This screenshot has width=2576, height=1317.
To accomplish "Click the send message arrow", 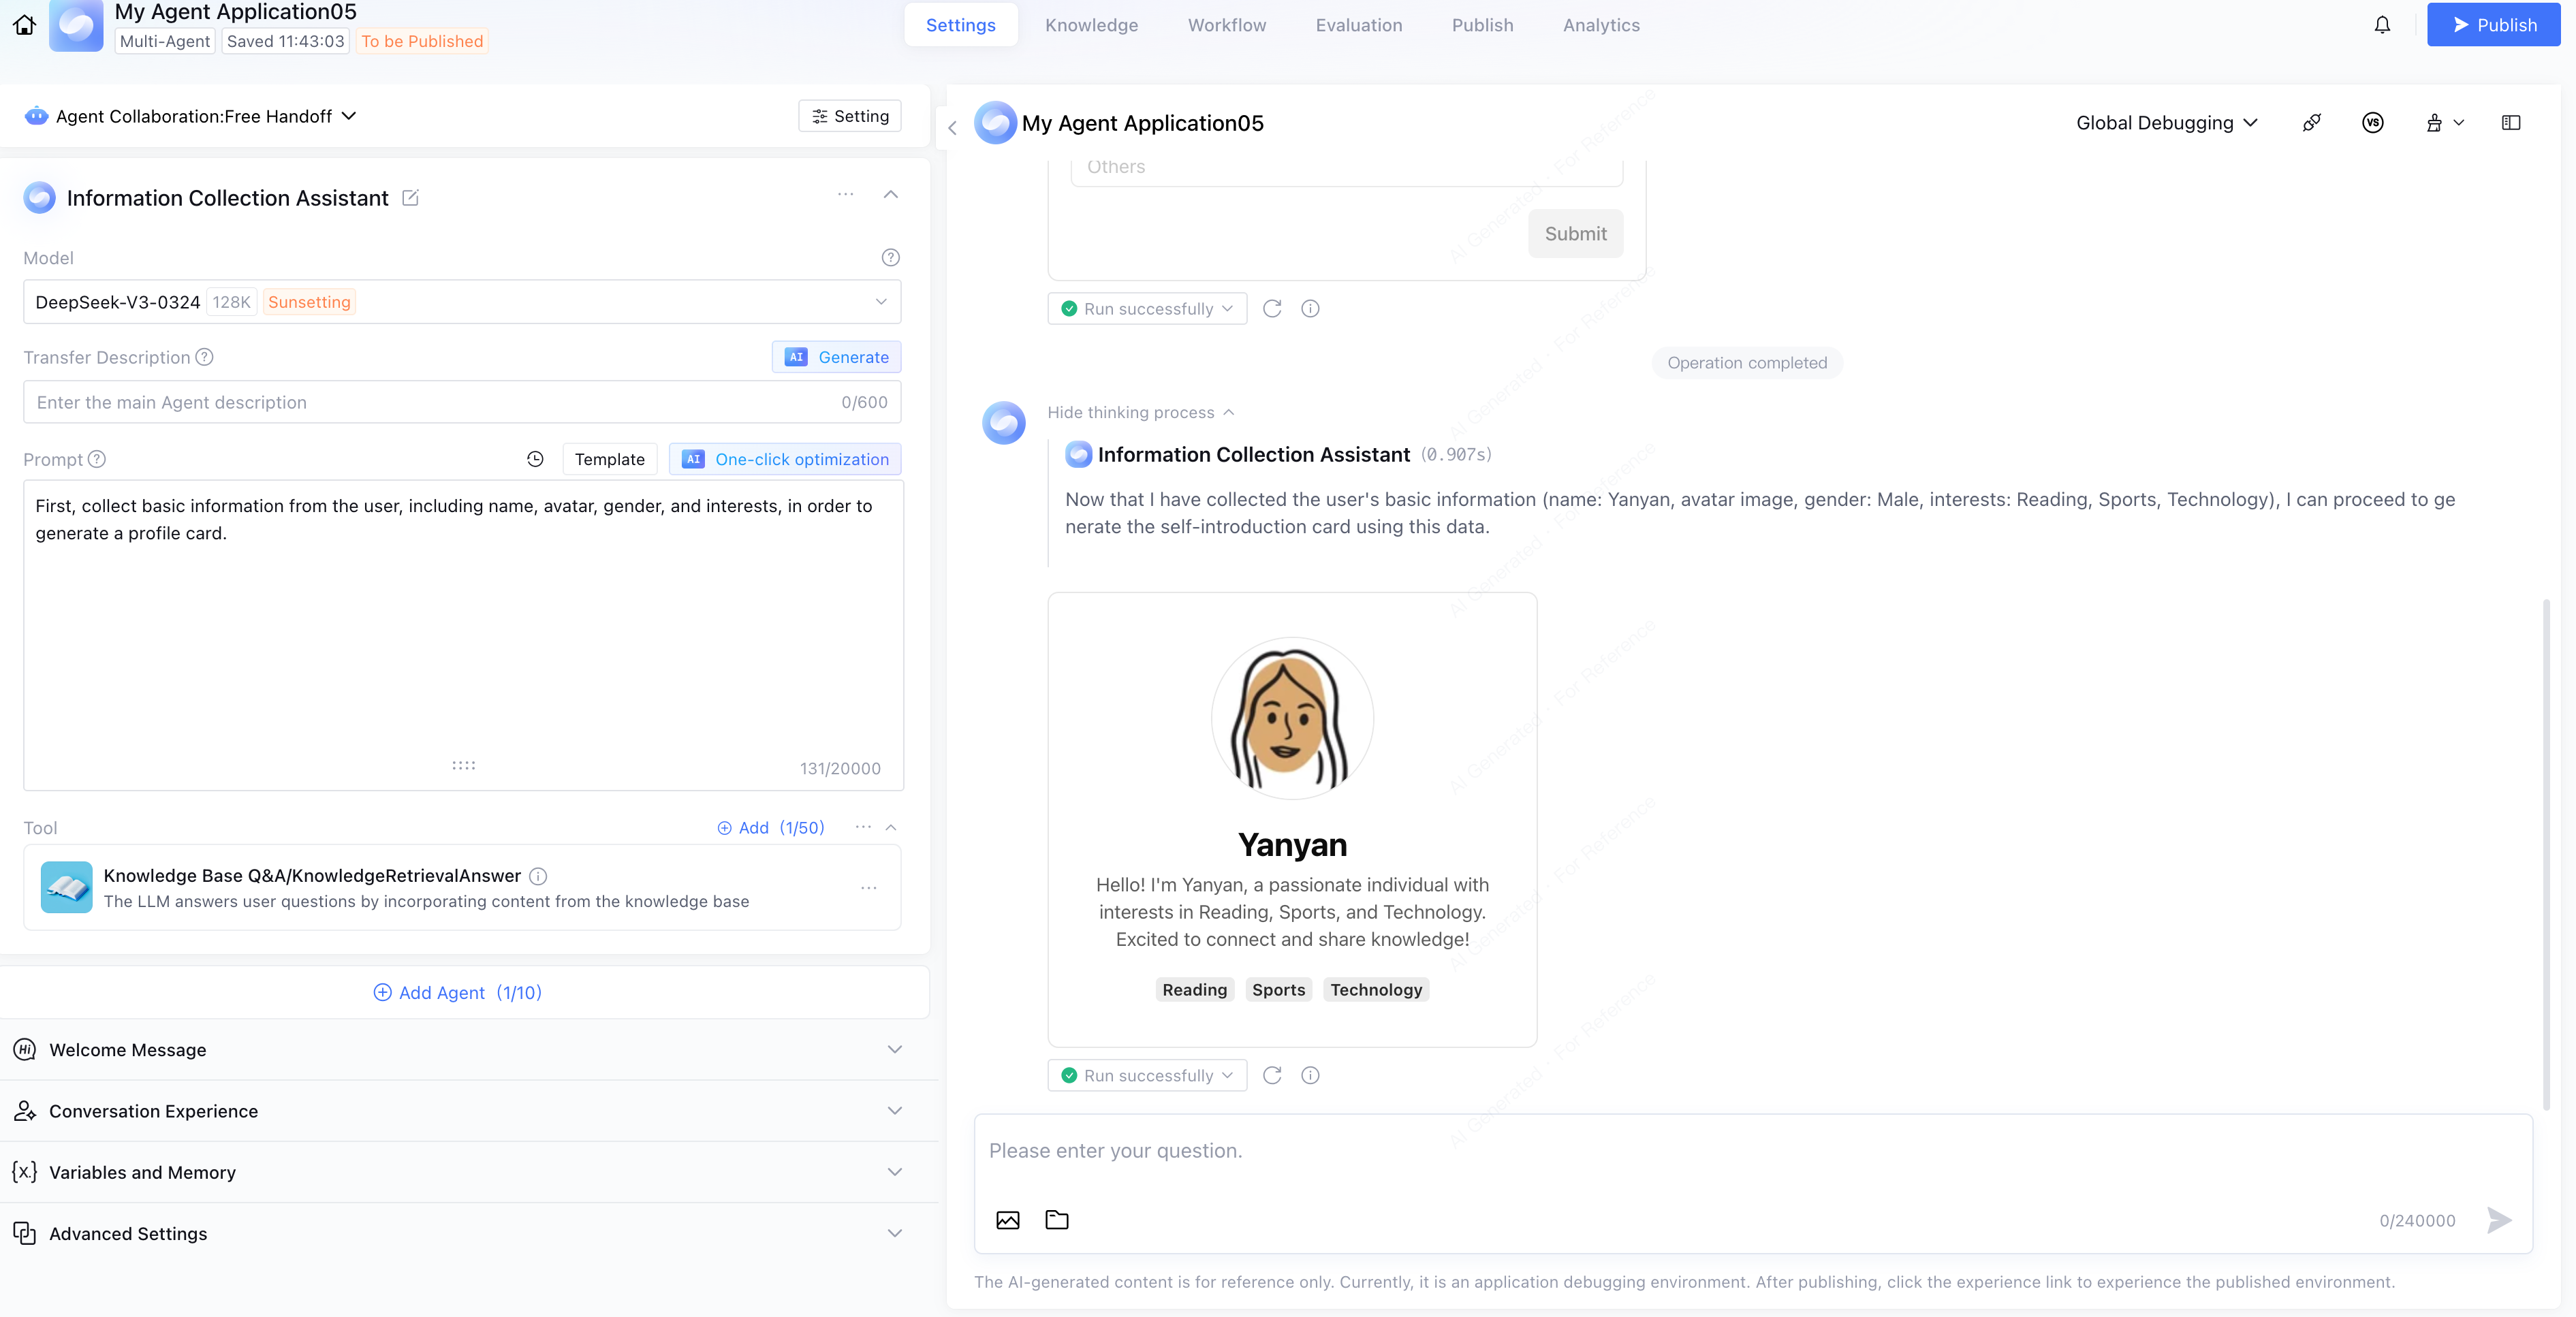I will 2498,1220.
